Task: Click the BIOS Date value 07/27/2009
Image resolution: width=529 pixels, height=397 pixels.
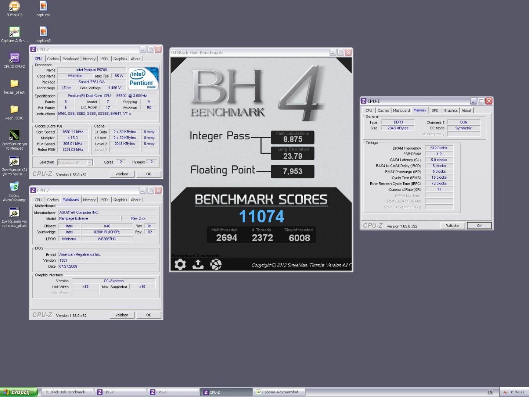Action: click(107, 266)
